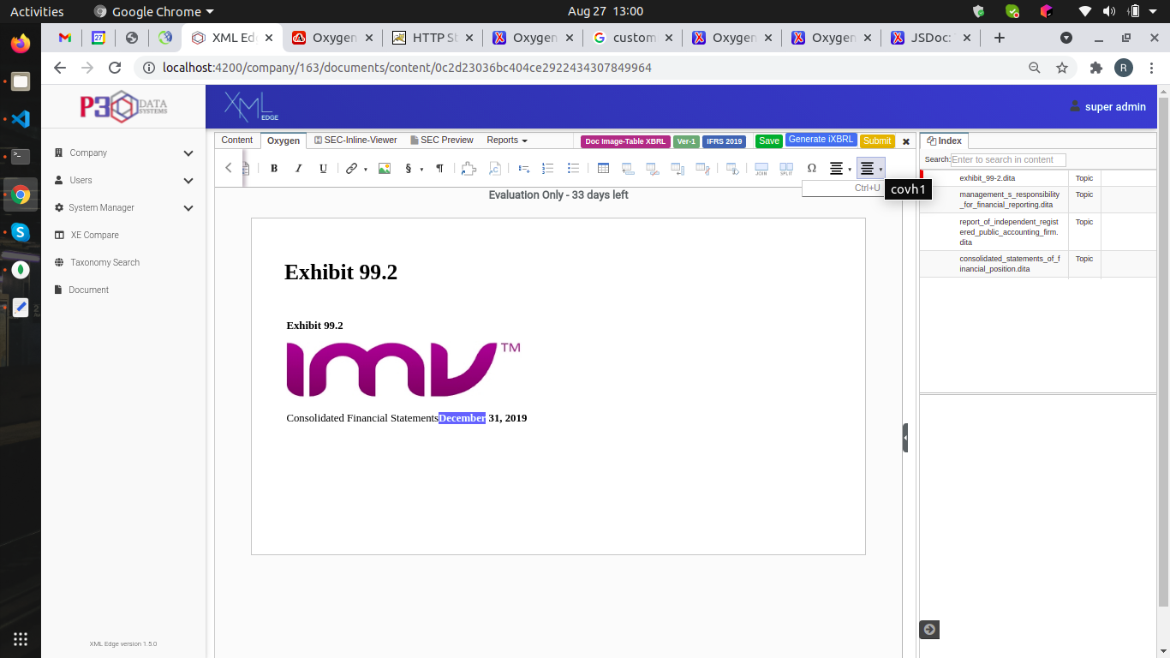Click the Exhibit 99.2 document heading
The width and height of the screenshot is (1170, 658).
click(x=341, y=272)
